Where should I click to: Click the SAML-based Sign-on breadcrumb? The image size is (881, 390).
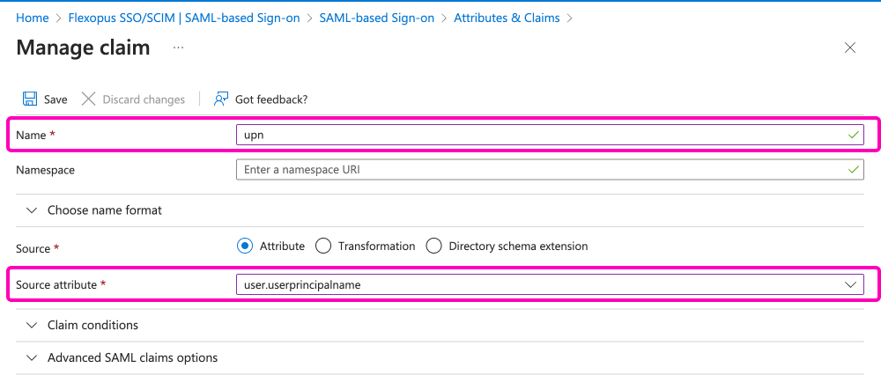376,18
